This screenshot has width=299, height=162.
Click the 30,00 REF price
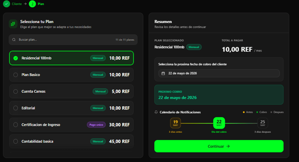coord(119,125)
